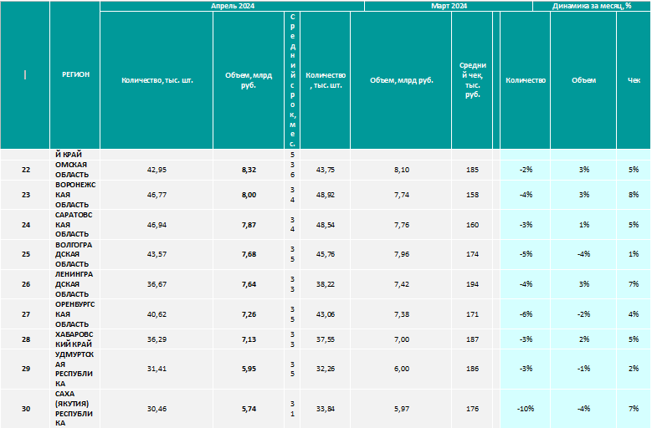
Task: Click average check value 194
Action: click(x=472, y=284)
